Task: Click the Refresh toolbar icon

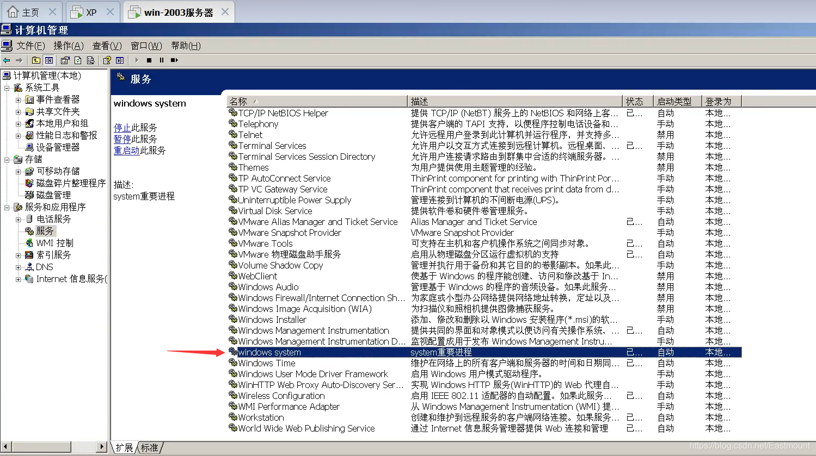Action: click(78, 60)
